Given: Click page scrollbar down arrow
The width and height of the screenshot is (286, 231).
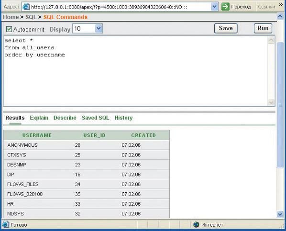Looking at the screenshot, I should coord(280,214).
